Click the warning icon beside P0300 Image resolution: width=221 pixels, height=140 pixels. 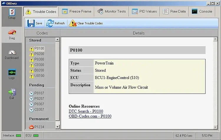pos(31,60)
